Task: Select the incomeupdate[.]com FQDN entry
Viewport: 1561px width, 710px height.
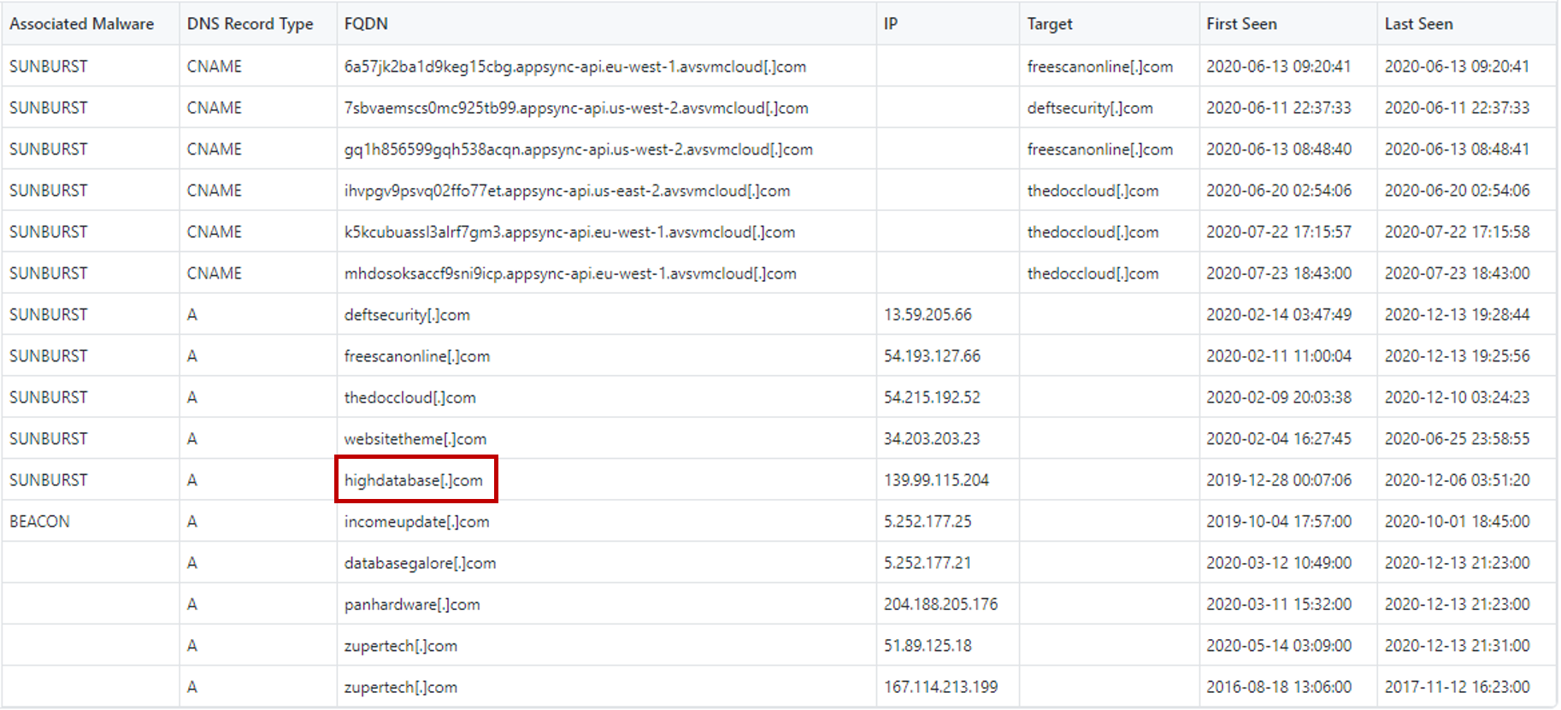Action: 416,522
